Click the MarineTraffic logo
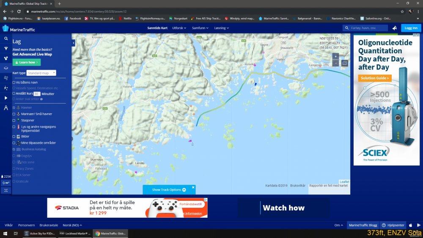423x238 pixels. click(x=18, y=29)
